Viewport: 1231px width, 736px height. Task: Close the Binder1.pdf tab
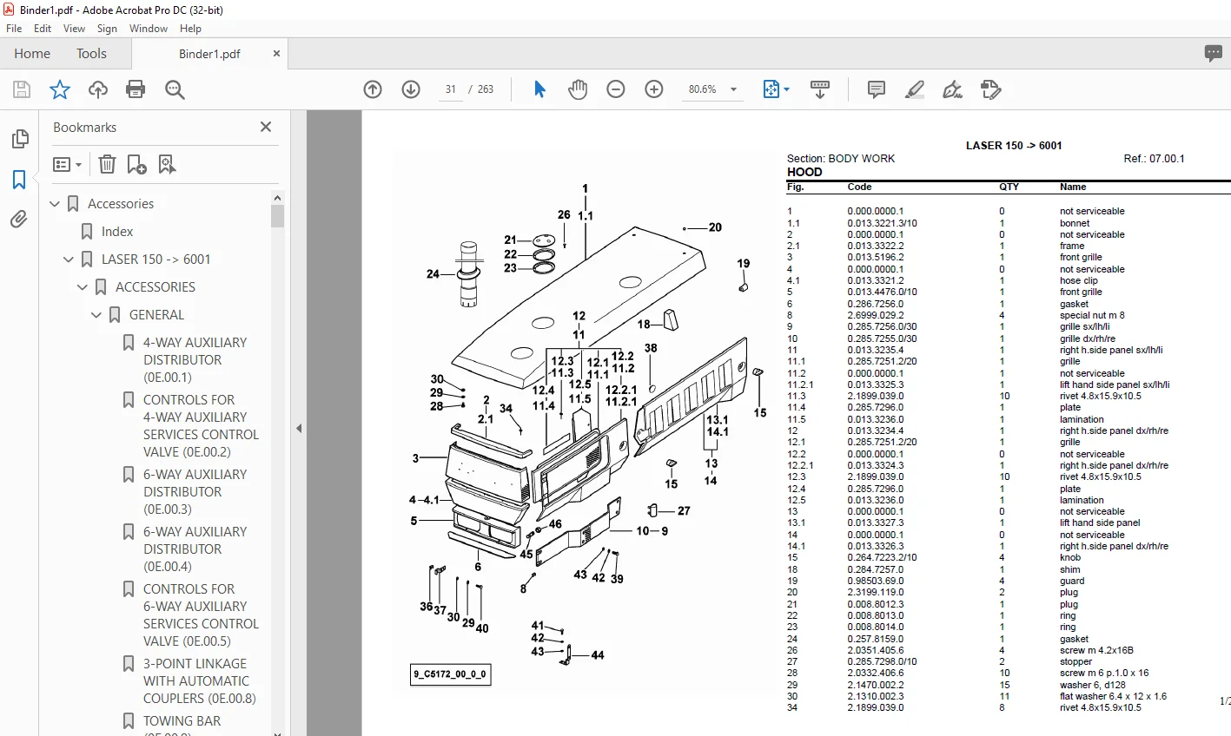pos(276,54)
